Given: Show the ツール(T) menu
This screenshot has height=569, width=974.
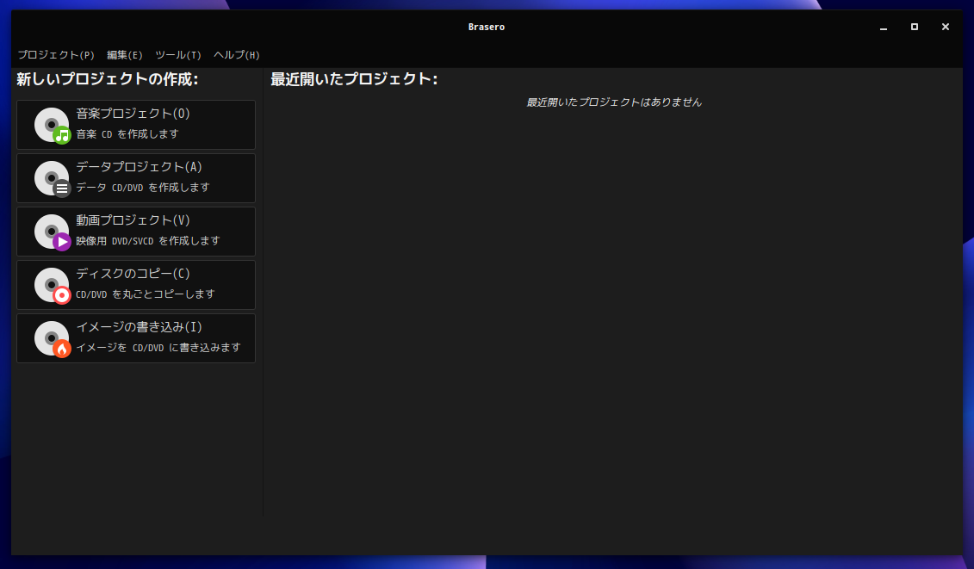Looking at the screenshot, I should 178,55.
